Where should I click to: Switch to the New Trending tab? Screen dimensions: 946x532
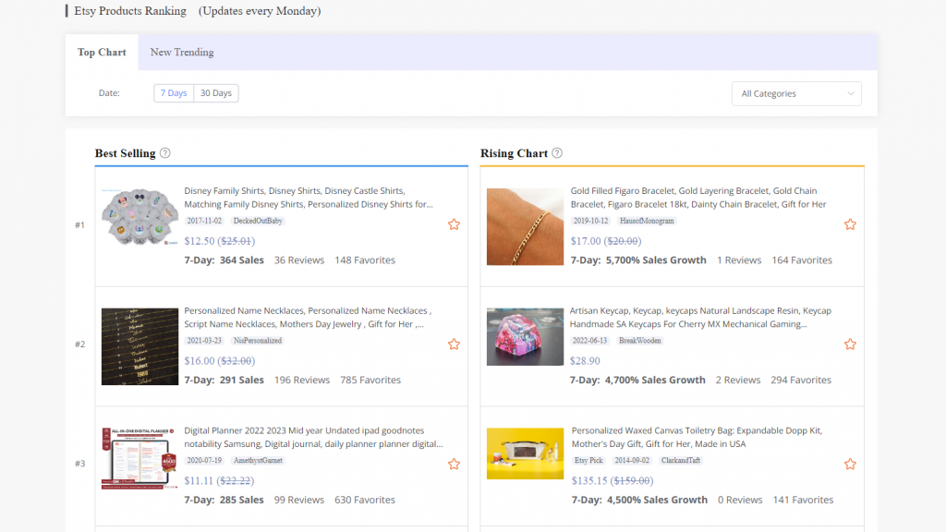click(x=182, y=53)
